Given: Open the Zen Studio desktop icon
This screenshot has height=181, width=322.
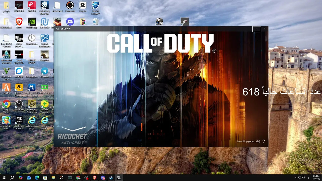Looking at the screenshot, I should [45, 23].
